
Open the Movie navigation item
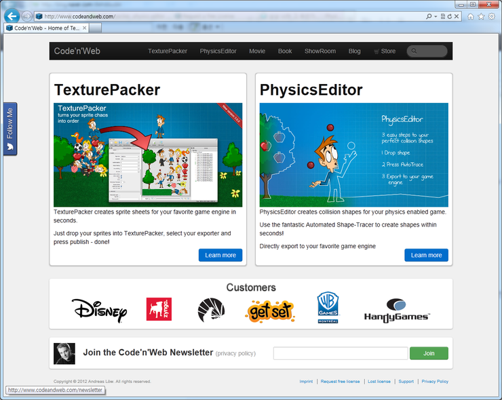pyautogui.click(x=257, y=51)
